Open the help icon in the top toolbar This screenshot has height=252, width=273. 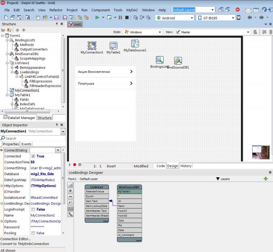tap(264, 10)
